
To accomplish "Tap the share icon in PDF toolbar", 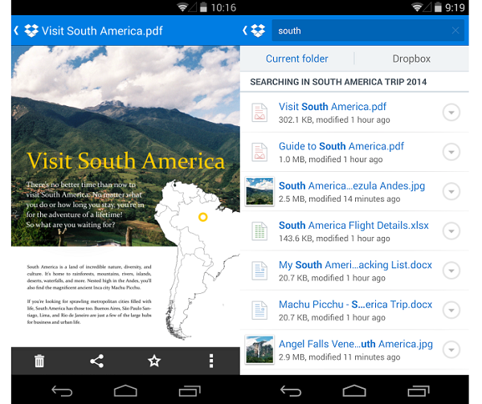I will 97,361.
